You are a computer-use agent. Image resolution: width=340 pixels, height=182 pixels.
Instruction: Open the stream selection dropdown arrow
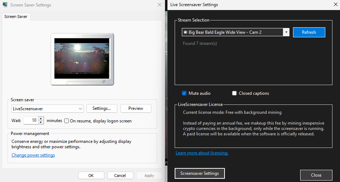286,32
